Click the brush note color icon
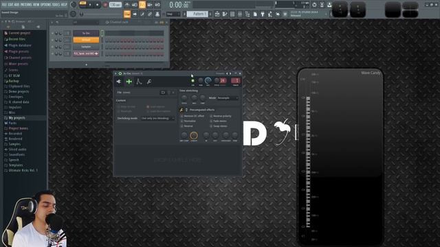Viewport: 440px width, 247px height. [142, 14]
